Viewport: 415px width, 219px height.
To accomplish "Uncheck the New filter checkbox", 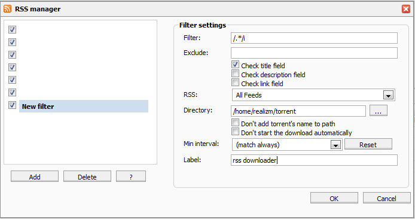I will coord(12,105).
